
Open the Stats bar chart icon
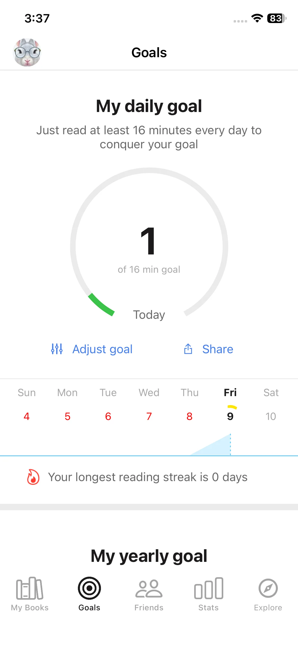pos(208,588)
